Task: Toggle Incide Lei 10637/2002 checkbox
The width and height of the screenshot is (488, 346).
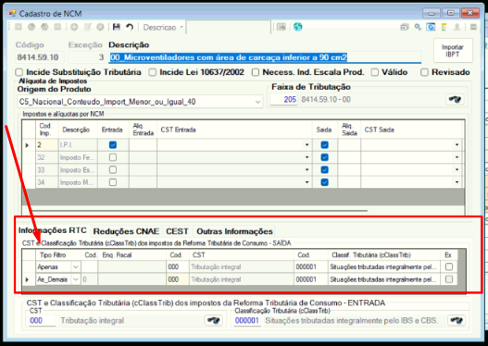Action: (152, 72)
